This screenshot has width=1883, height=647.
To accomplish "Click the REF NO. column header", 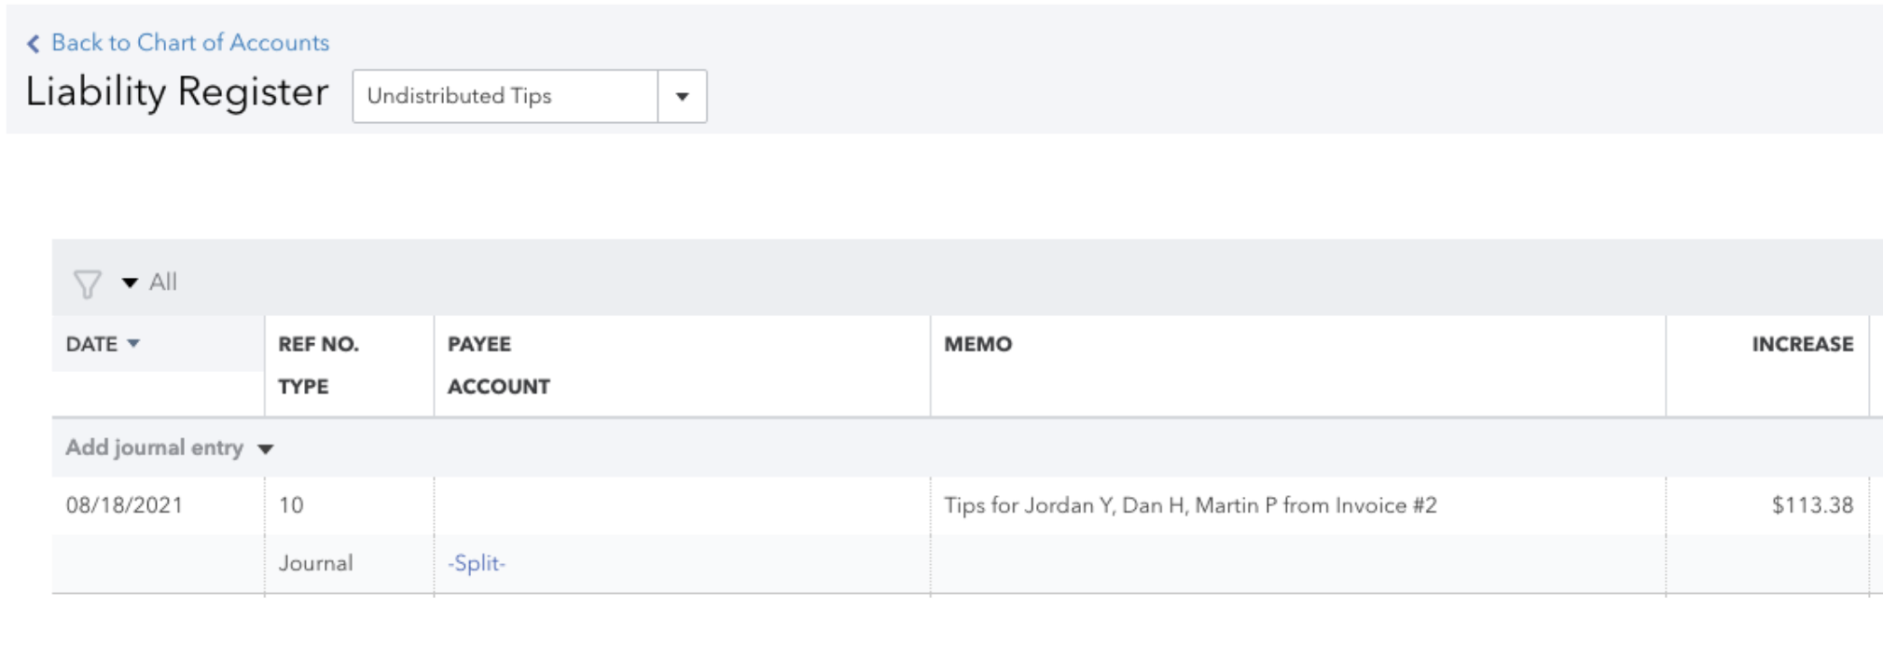I will 318,344.
